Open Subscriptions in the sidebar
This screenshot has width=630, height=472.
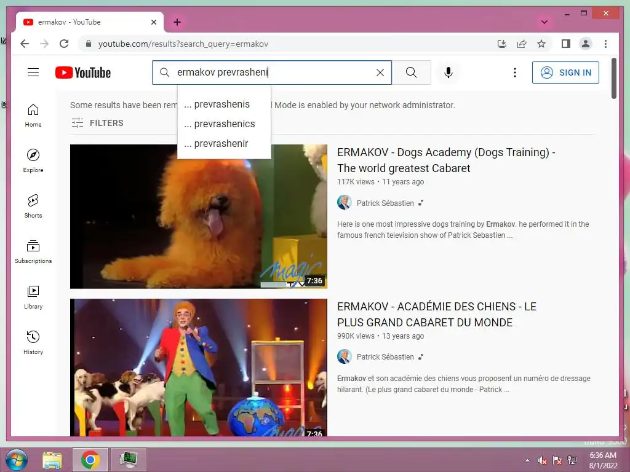[33, 251]
